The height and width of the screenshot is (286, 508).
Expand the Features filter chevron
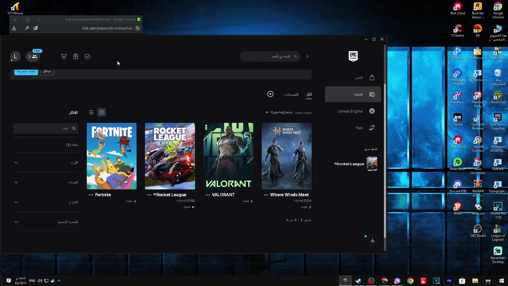point(16,182)
